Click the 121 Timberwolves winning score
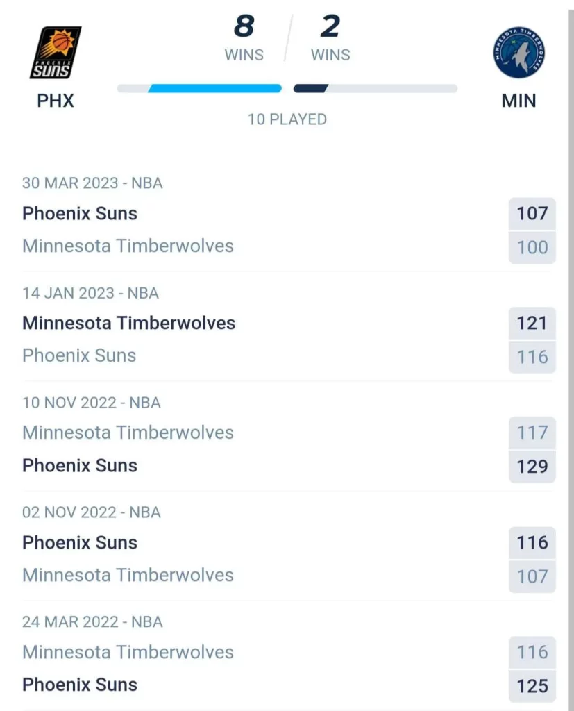574x711 pixels. pos(532,324)
